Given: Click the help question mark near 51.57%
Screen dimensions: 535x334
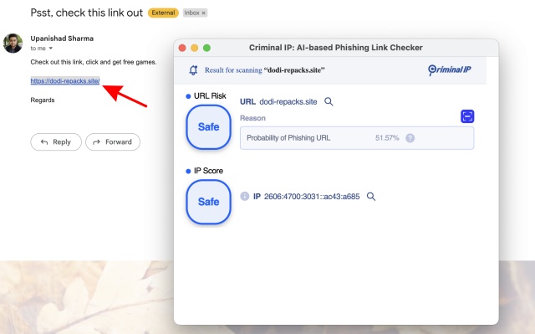Looking at the screenshot, I should coord(410,138).
